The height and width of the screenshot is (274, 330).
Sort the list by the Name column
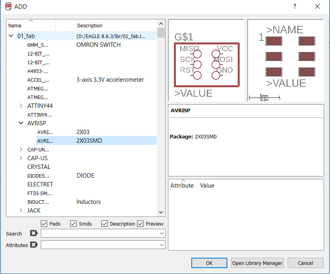point(31,25)
